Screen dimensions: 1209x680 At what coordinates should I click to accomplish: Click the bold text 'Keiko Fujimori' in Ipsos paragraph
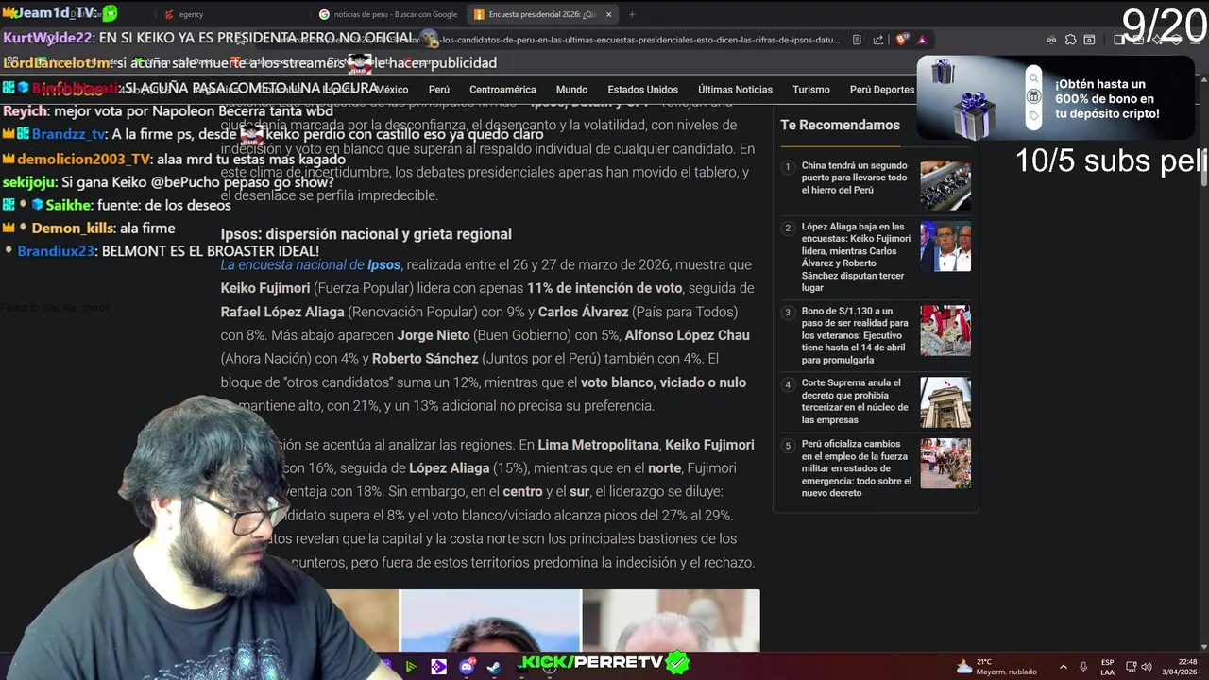(x=265, y=288)
